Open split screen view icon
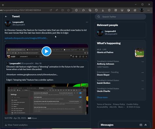This screenshot has width=155, height=129. pos(63,10)
